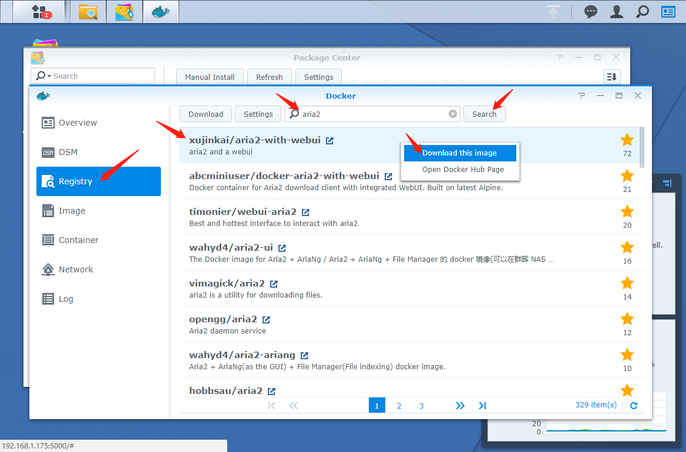Viewport: 686px width, 452px height.
Task: Open File Station from the taskbar
Action: click(x=88, y=12)
